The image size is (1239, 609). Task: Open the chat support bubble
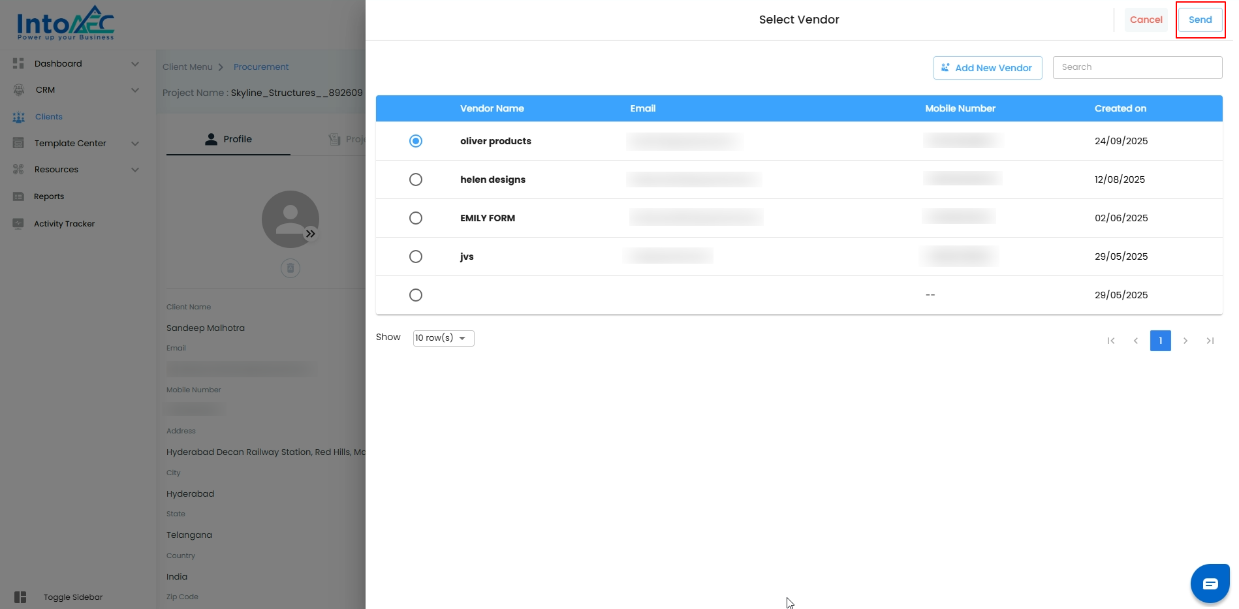1210,583
